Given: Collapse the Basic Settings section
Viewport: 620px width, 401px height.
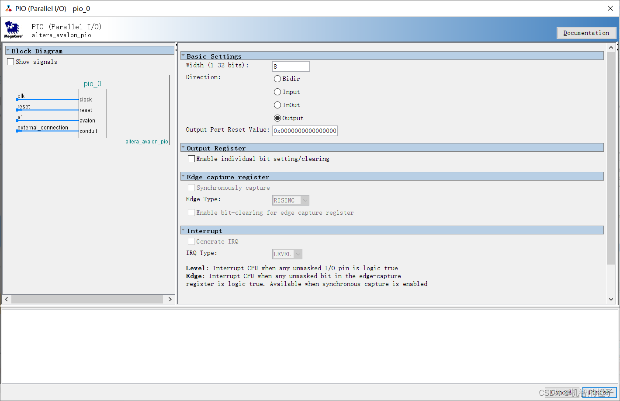Looking at the screenshot, I should pos(183,56).
